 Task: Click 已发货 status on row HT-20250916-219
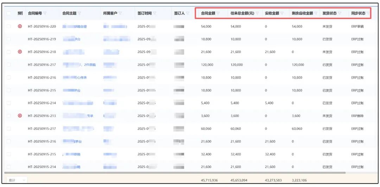[328, 39]
